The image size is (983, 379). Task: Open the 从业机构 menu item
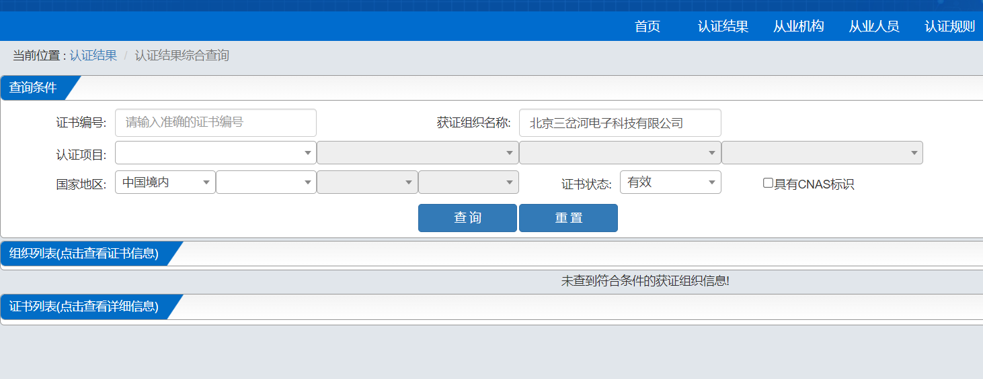798,27
